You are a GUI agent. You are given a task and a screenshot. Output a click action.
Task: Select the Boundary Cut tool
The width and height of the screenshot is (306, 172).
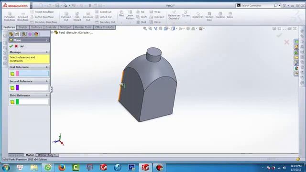[x=105, y=22]
